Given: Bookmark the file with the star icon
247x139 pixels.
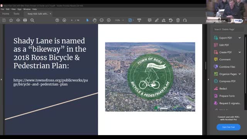Looking at the screenshot, I should (11, 20).
